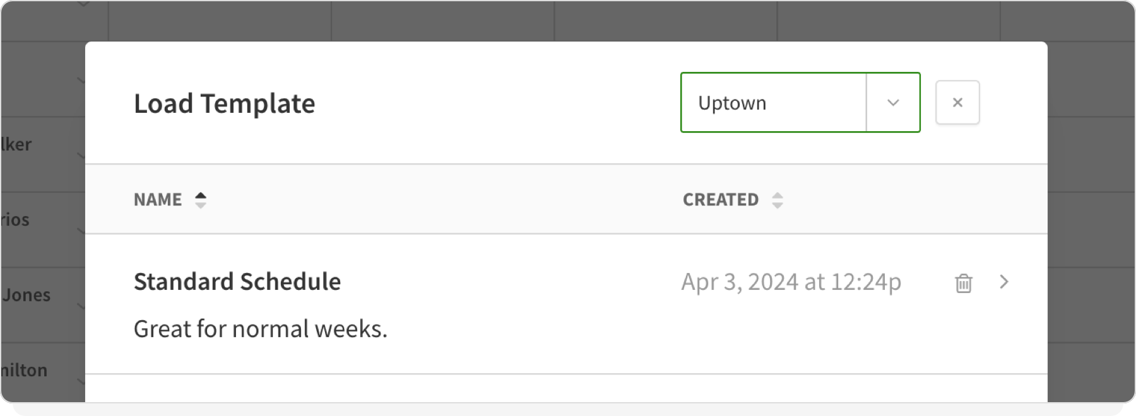
Task: Select the Standard Schedule template name
Action: pos(237,282)
